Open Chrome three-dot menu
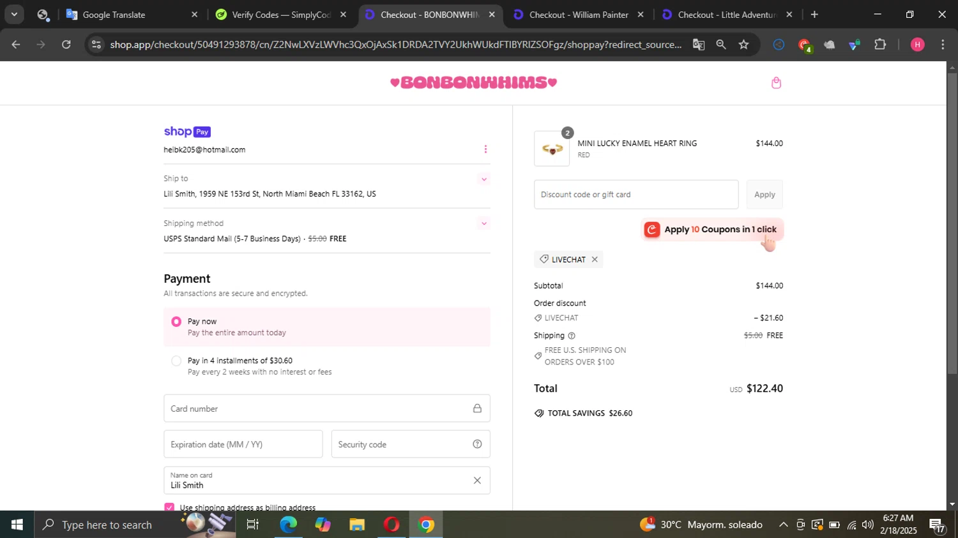Image resolution: width=958 pixels, height=538 pixels. pos(943,45)
